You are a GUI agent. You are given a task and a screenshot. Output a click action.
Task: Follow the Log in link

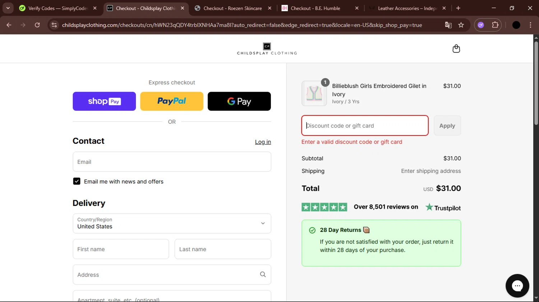[x=263, y=142]
